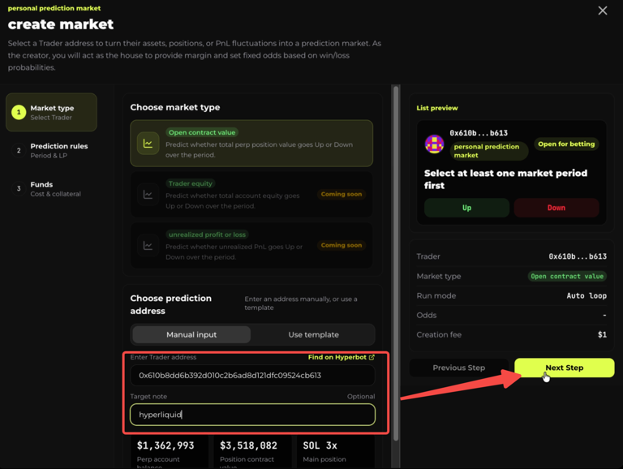Select the Market type step
Viewport: 623px width, 469px height.
[51, 113]
